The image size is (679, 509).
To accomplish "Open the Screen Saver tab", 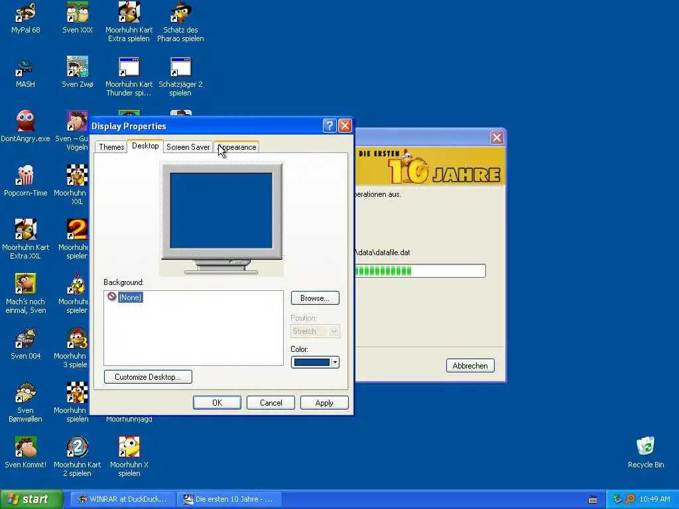I will 188,147.
